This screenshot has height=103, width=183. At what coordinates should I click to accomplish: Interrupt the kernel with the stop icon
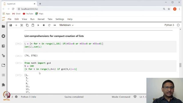44,25
